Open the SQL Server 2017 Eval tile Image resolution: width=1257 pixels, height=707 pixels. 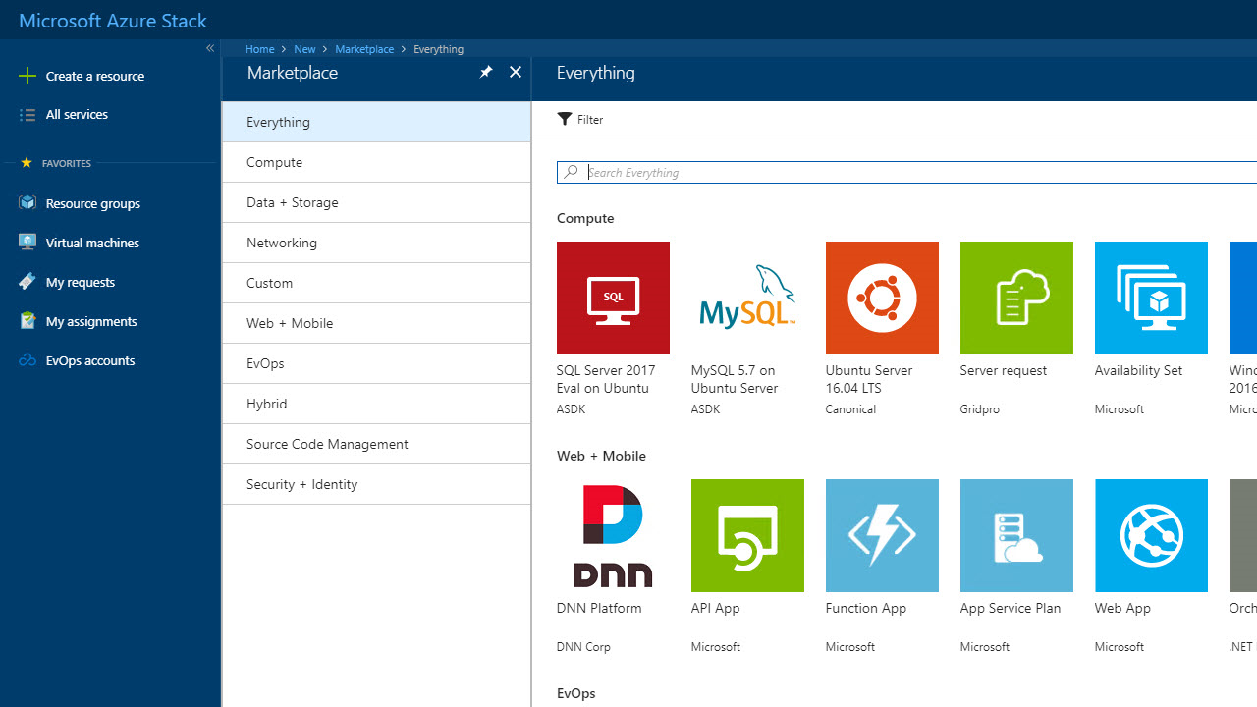point(613,298)
